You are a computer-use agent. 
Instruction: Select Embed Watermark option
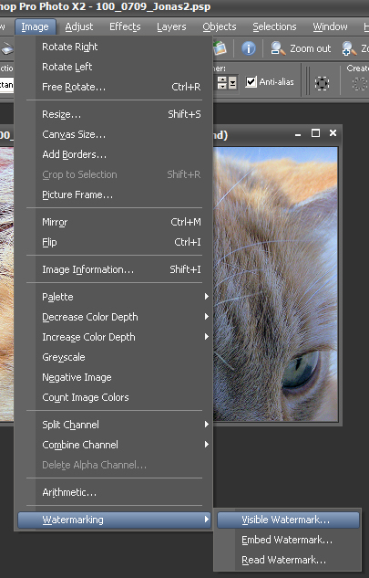pos(288,540)
